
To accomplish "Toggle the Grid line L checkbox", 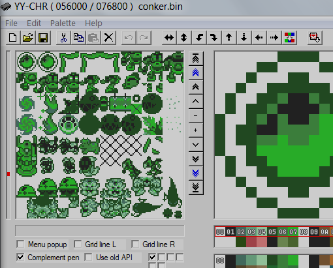I will [x=78, y=245].
